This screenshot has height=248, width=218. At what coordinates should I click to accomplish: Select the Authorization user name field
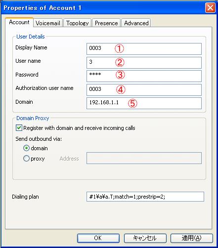[x=144, y=90]
